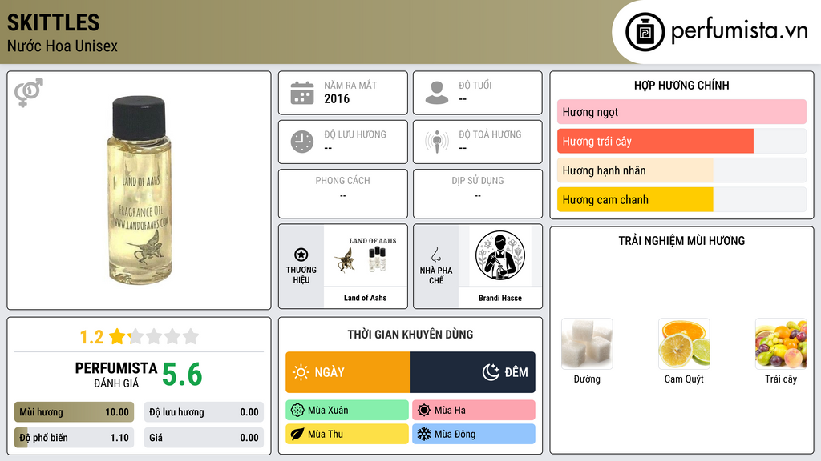Screen dimensions: 821x461
Task: Click the Phong cách card
Action: click(x=343, y=194)
